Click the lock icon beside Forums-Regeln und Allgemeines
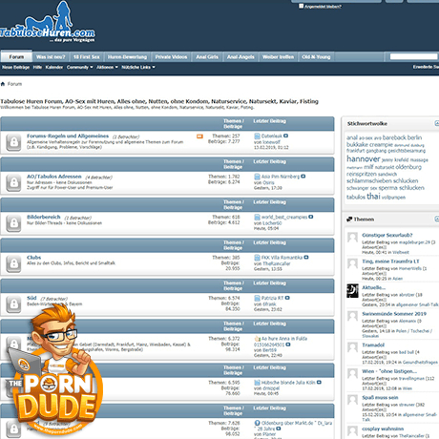 click(x=13, y=142)
